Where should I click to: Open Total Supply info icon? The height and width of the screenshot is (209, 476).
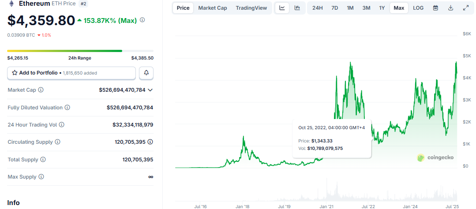pyautogui.click(x=43, y=160)
